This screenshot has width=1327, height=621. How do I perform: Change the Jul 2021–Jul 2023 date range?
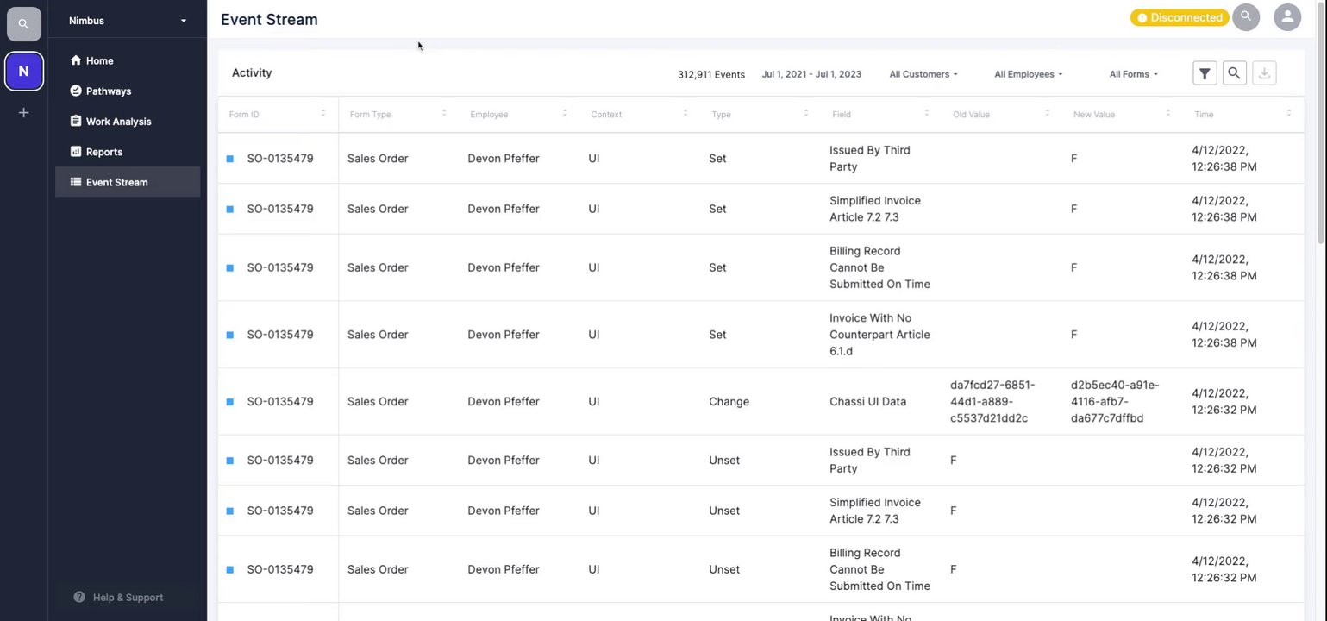811,74
